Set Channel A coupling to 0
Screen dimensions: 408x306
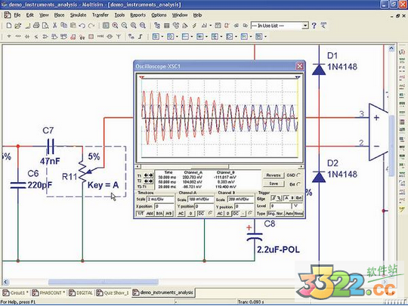[x=190, y=214]
